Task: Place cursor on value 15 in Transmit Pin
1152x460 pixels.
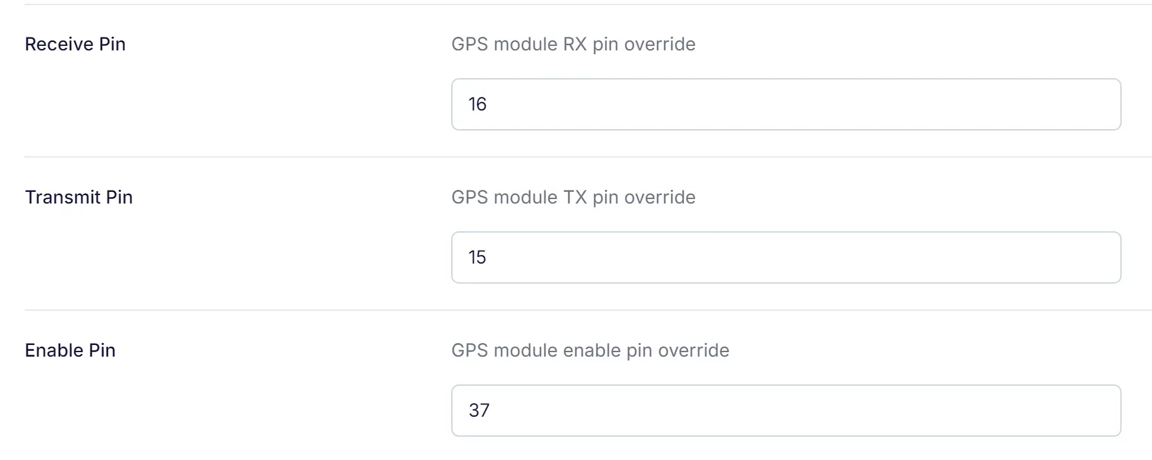Action: 477,257
